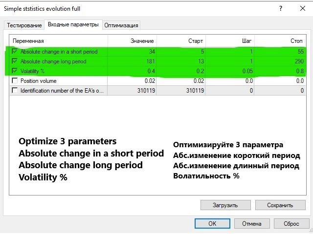This screenshot has width=313, height=234.
Task: Switch to the Тестирование tab
Action: [x=24, y=25]
